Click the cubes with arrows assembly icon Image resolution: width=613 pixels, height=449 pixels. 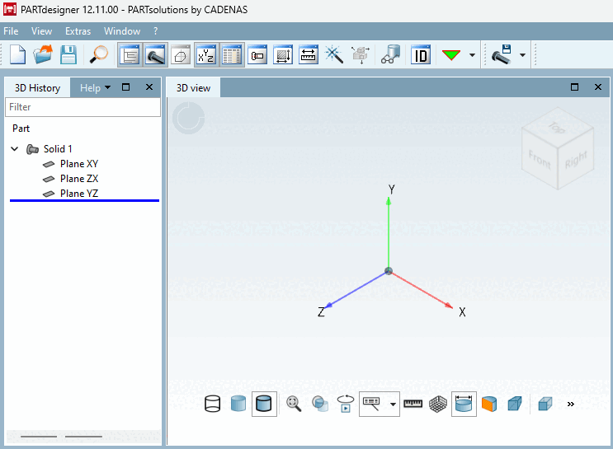tap(360, 55)
